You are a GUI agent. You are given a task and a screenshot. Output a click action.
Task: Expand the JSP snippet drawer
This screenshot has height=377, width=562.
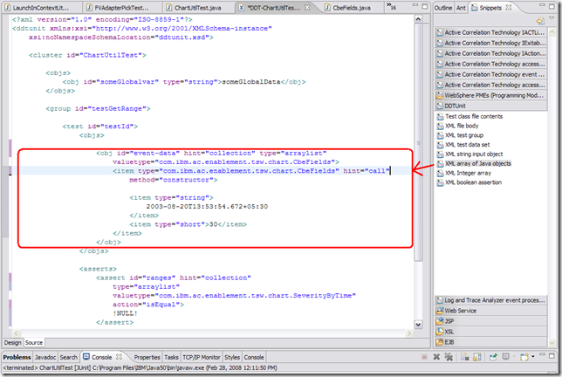(490, 321)
